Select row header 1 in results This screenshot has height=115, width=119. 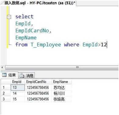6,88
